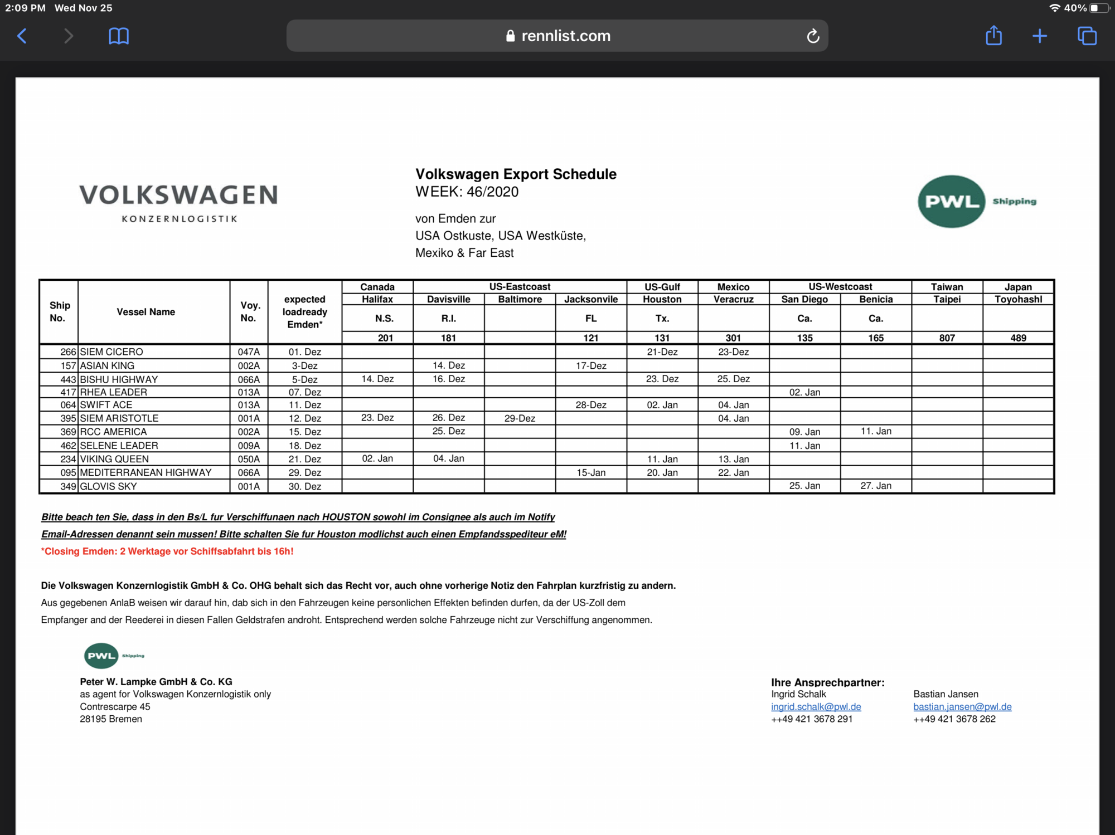Tap the forward navigation arrow

pyautogui.click(x=68, y=36)
